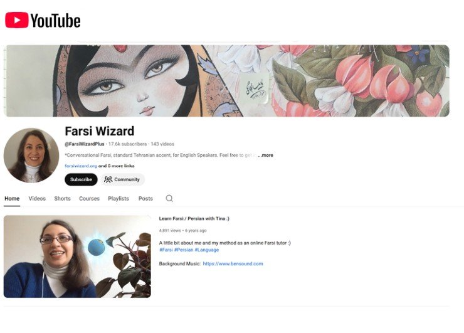Screen dimensions: 464x333
Task: Show the 'and 5 more links' list
Action: point(116,166)
